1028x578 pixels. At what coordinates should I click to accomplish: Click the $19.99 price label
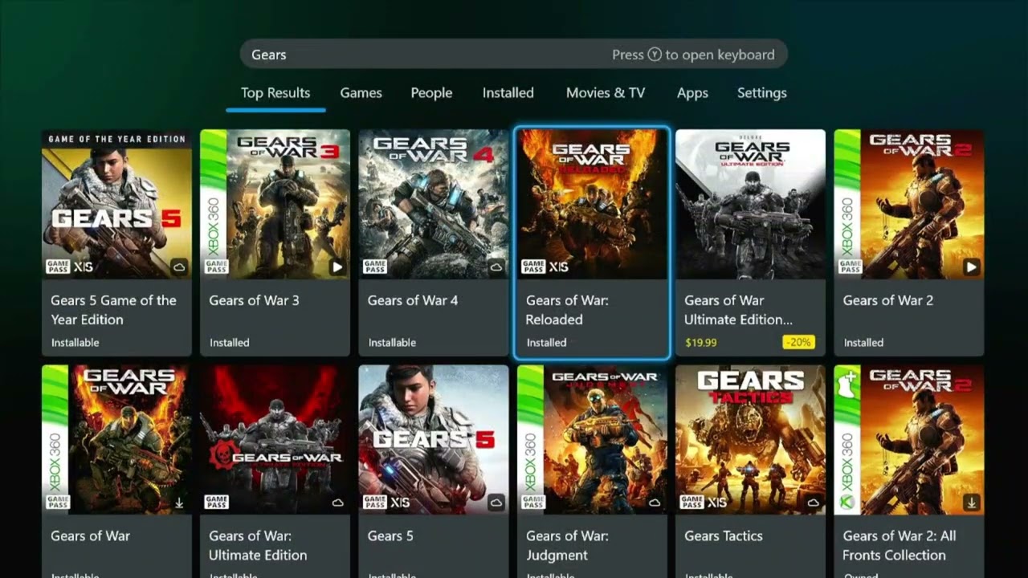click(x=700, y=342)
